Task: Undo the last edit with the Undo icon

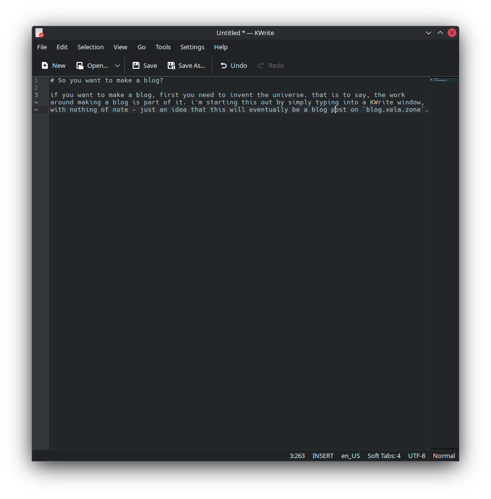Action: tap(233, 65)
